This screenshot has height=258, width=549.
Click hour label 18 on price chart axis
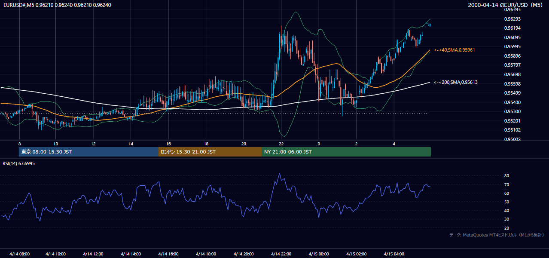click(x=206, y=144)
